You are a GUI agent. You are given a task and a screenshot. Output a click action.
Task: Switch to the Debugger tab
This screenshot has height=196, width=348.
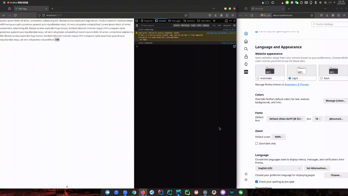pyautogui.click(x=175, y=21)
